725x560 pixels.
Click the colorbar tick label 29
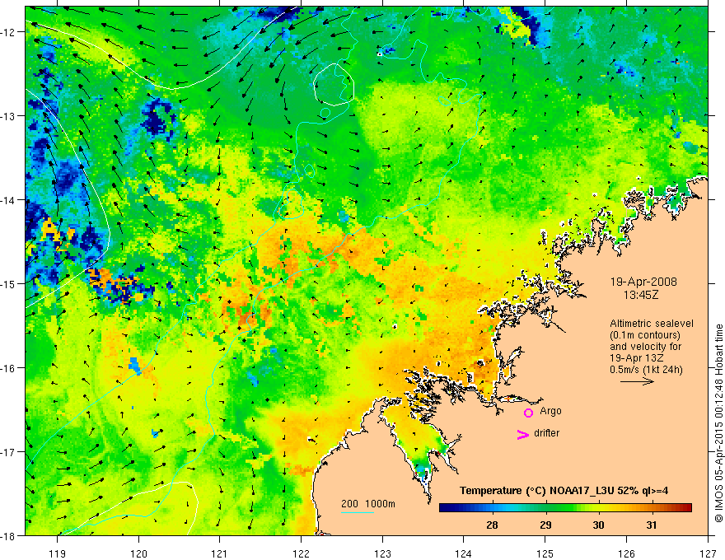coord(546,525)
